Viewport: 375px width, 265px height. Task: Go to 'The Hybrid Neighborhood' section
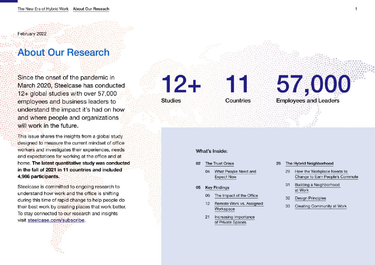[309, 164]
